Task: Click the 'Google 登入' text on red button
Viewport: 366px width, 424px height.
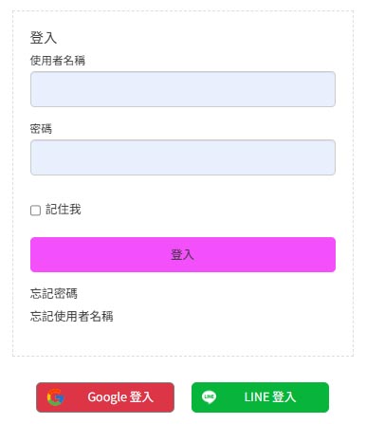Action: click(x=120, y=397)
